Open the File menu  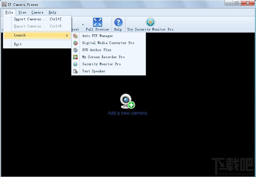[x=9, y=12]
